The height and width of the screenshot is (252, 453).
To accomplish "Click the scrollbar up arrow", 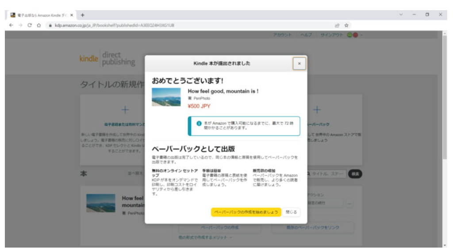I will click(x=445, y=33).
